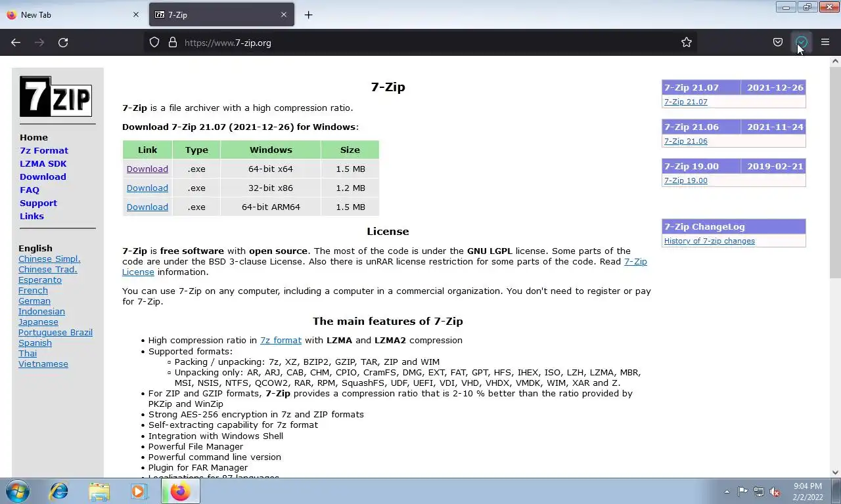Close the New Tab tab
The image size is (841, 504).
[x=136, y=14]
